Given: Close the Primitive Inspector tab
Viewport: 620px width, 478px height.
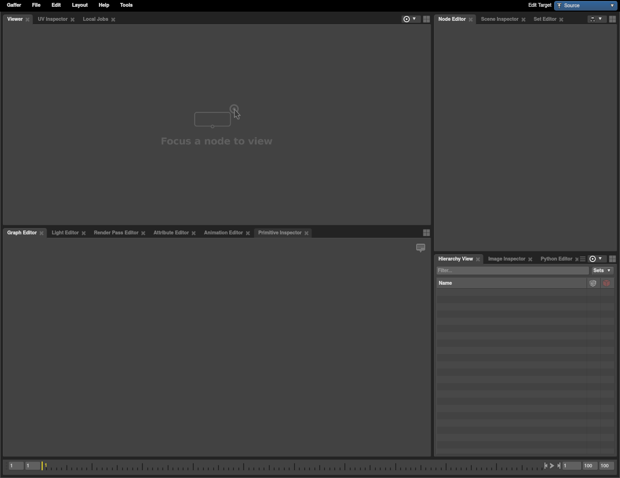Looking at the screenshot, I should click(x=307, y=233).
